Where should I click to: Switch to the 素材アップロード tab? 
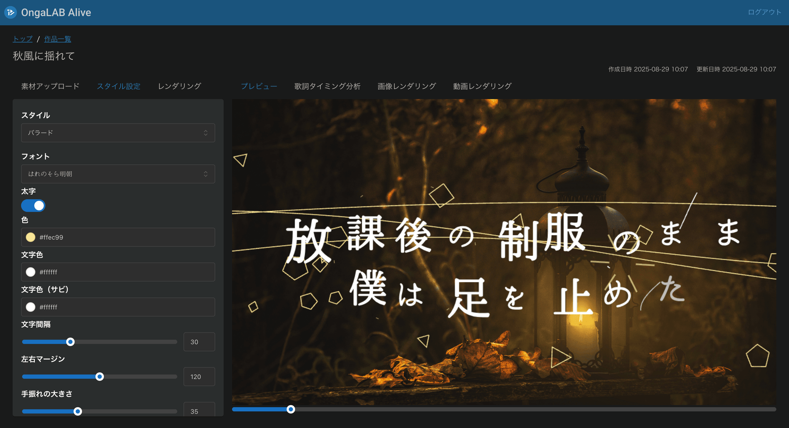(50, 86)
